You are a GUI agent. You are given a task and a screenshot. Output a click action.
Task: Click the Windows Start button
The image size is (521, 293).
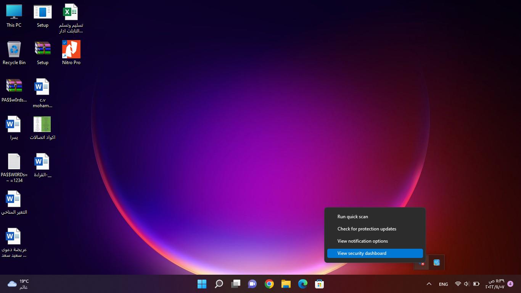[x=202, y=284]
